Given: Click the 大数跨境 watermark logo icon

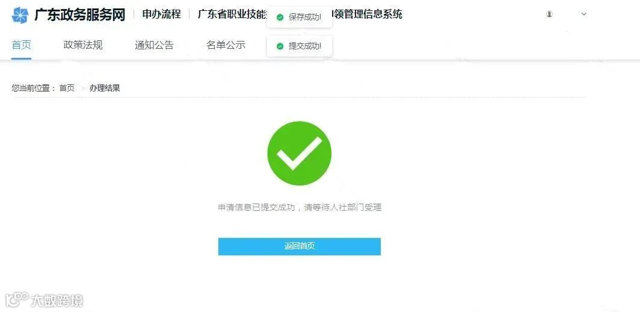Looking at the screenshot, I should pos(17,300).
